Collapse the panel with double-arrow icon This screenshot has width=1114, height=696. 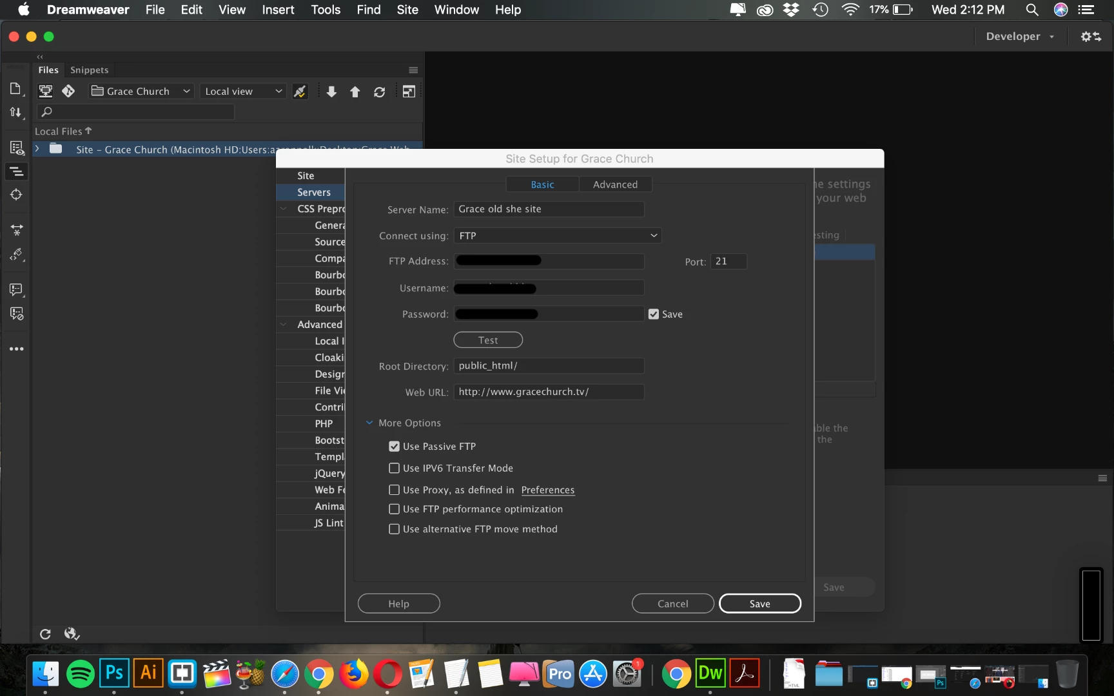tap(40, 57)
